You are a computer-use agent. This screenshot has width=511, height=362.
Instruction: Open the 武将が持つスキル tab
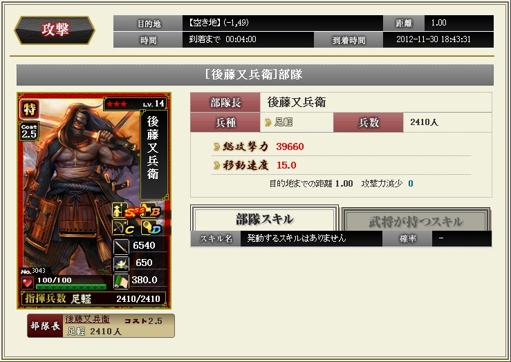(x=416, y=221)
